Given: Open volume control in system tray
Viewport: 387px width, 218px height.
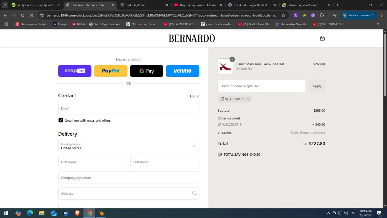Looking at the screenshot, I should tap(346, 213).
